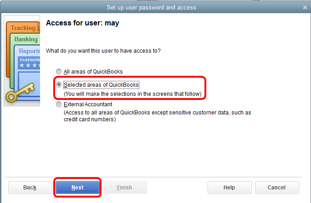Click the green Banking card graphic
This screenshot has width=311, height=203.
click(26, 40)
